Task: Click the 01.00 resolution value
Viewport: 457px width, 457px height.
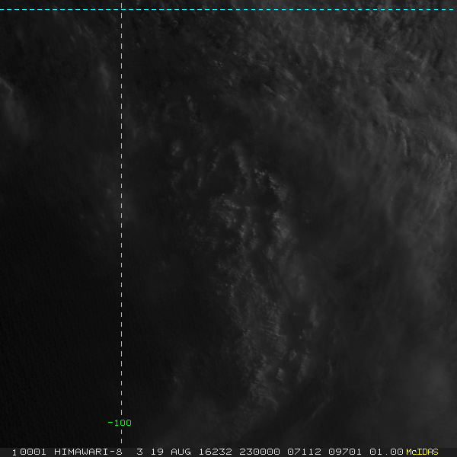Action: [386, 452]
